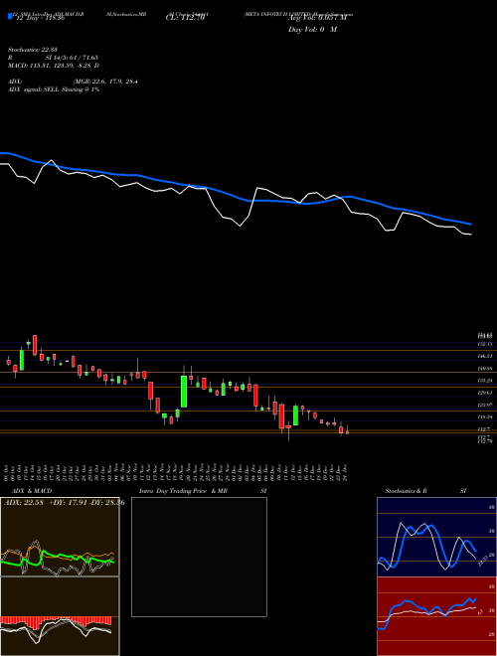Click the ADX '(MGR) 22.6, 17.9, 28.4' values
Viewport: 497px width, 656px height.
click(x=105, y=82)
